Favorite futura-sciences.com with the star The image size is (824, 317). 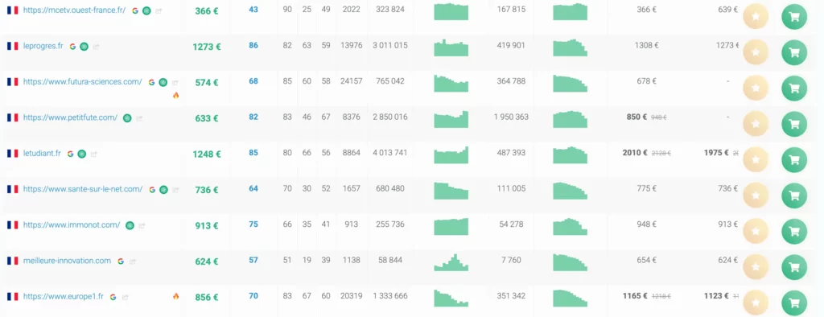coord(755,88)
